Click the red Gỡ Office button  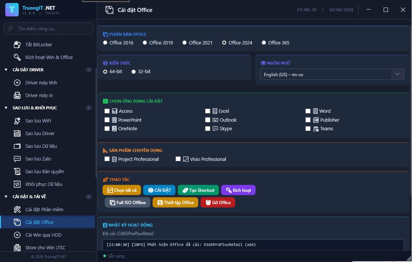tap(218, 203)
